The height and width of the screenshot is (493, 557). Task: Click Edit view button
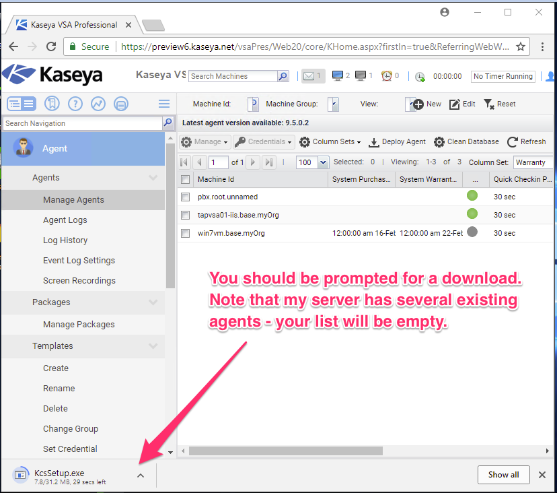(x=462, y=104)
